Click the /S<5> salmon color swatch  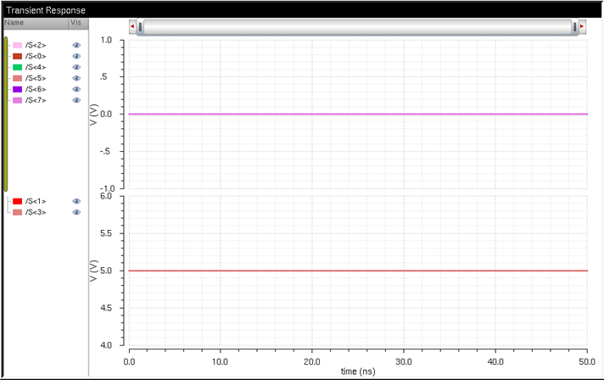[17, 78]
